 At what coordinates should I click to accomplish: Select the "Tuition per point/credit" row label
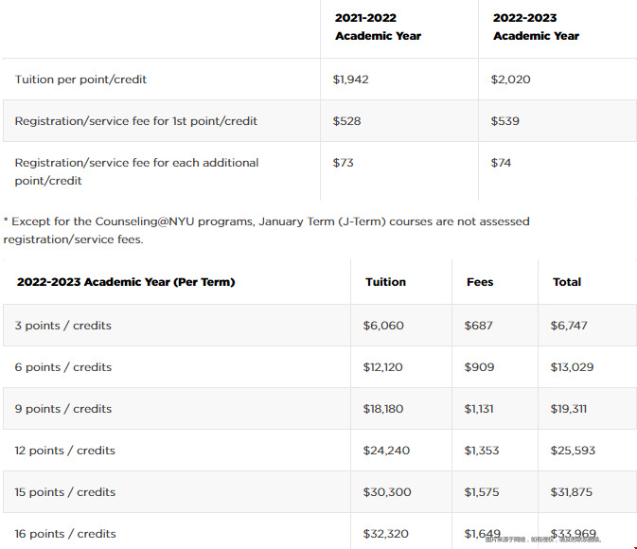[x=80, y=80]
